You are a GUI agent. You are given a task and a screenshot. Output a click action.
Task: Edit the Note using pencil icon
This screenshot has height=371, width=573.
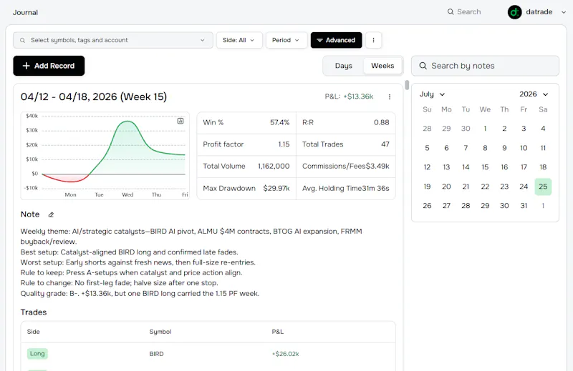[x=51, y=214]
